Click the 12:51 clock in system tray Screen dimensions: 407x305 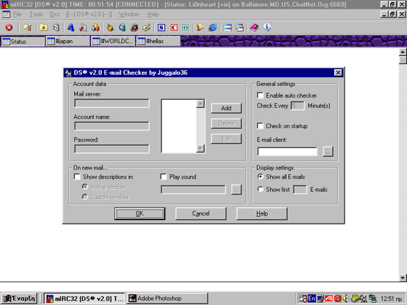click(x=391, y=299)
